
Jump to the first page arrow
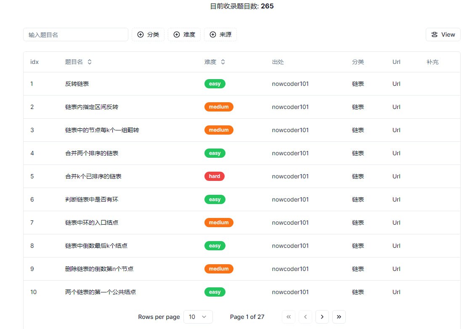pos(289,317)
